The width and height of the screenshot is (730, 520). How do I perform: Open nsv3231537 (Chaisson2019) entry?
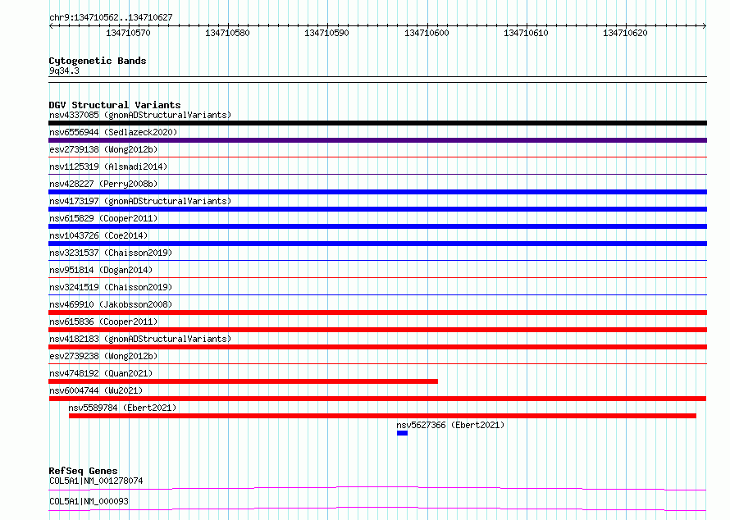click(111, 253)
